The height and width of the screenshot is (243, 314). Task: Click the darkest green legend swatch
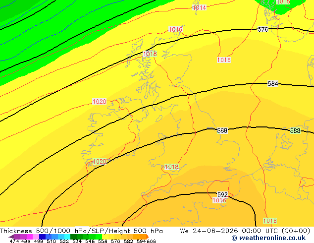coord(73,237)
